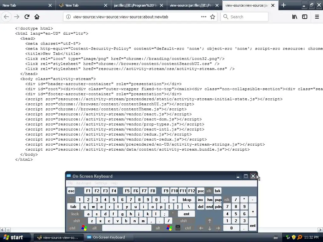Click the left Windows logo key
This screenshot has height=242, width=323.
pos(84,228)
